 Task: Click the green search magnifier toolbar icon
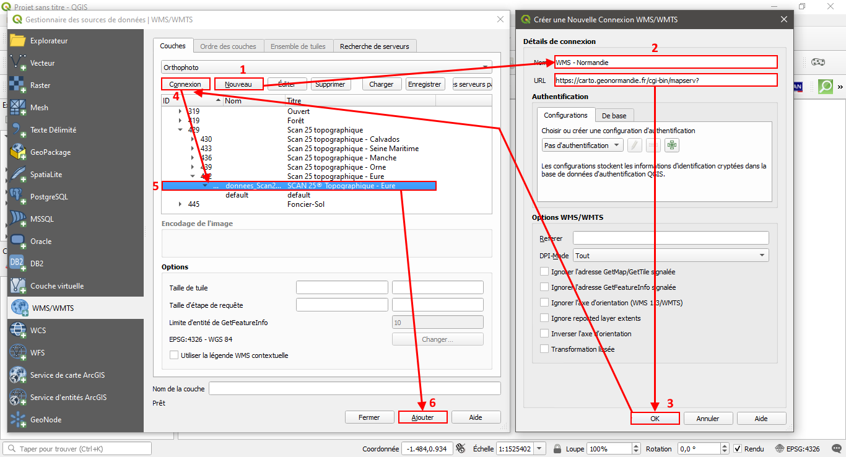tap(826, 87)
